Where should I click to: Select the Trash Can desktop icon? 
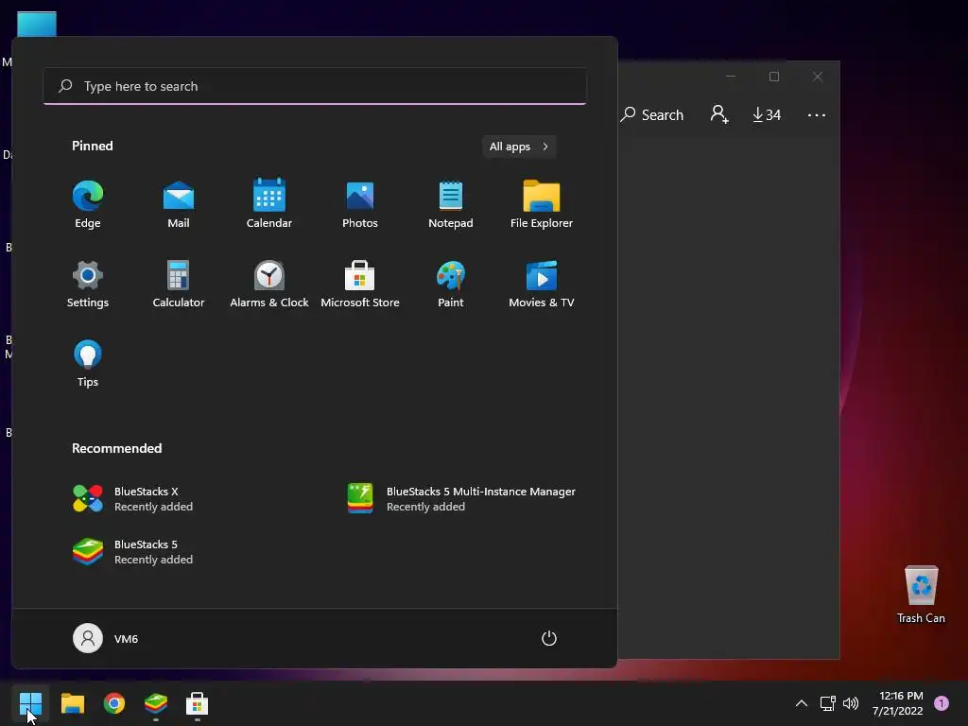coord(921,595)
